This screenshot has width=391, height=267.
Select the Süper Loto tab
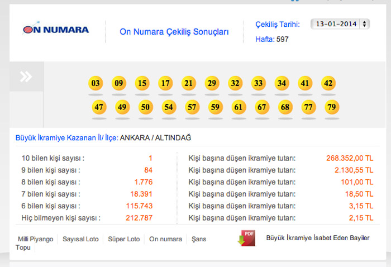click(x=123, y=239)
